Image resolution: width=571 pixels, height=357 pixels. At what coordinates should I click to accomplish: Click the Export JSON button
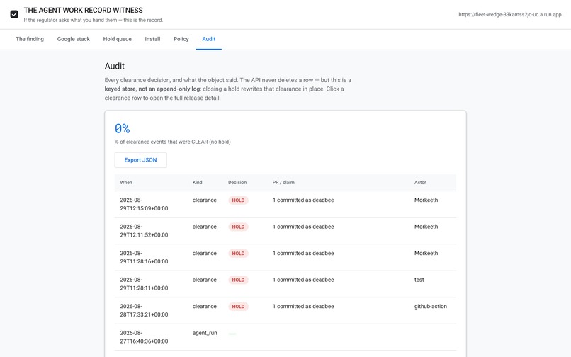coord(140,160)
